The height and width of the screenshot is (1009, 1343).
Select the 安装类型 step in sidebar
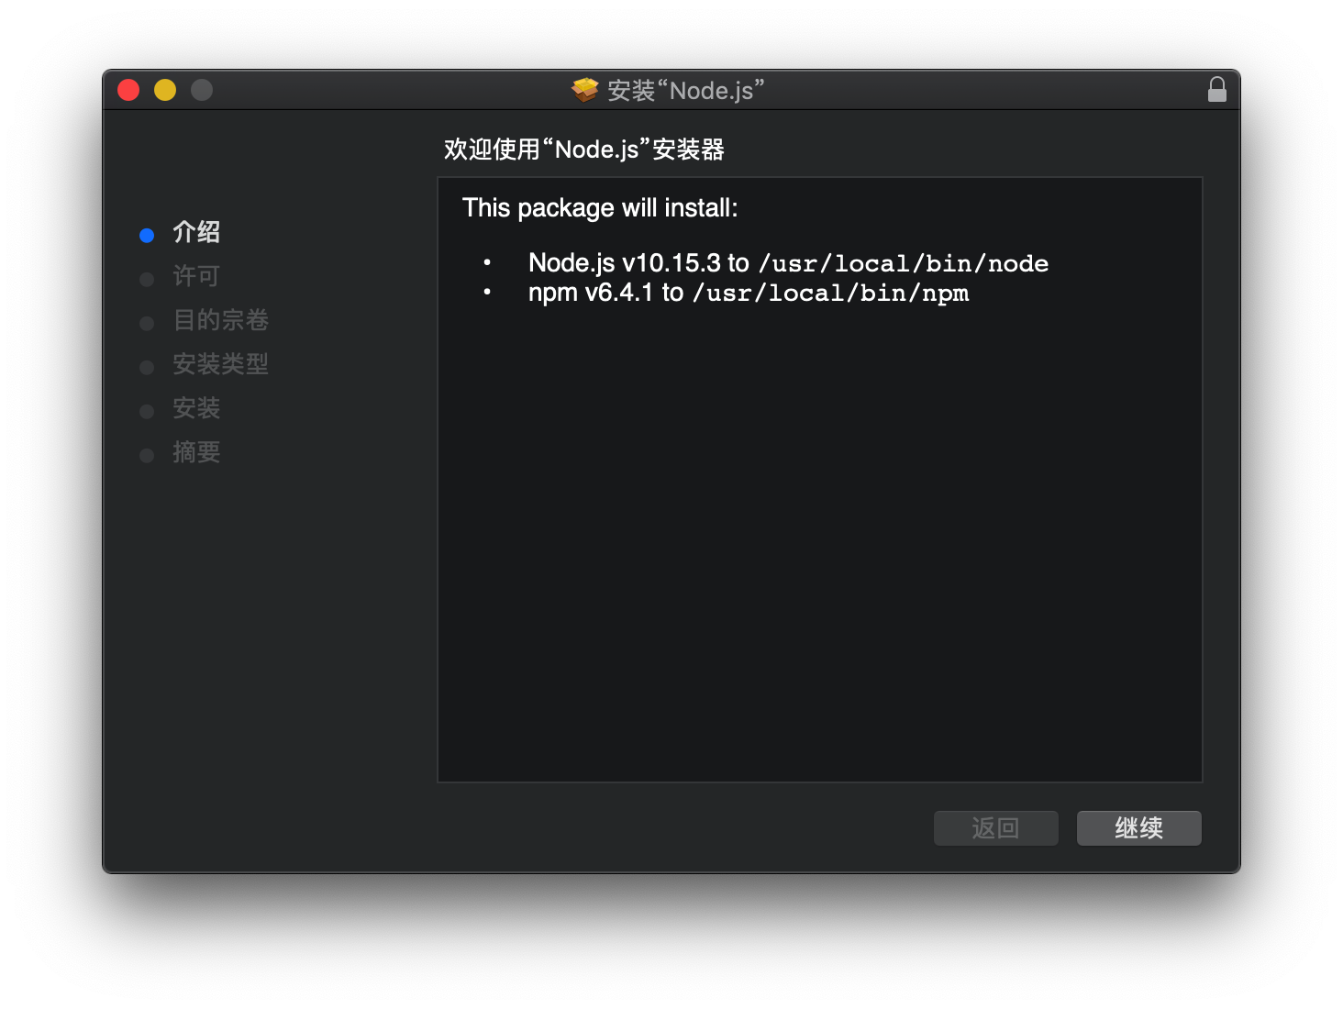click(x=220, y=364)
